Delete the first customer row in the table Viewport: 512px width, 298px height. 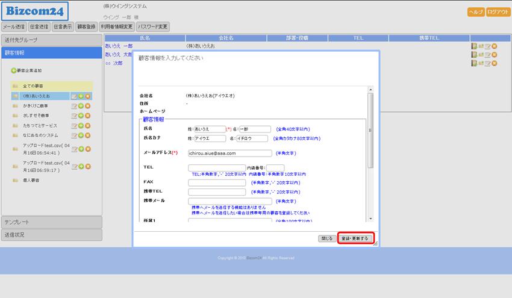click(x=495, y=46)
